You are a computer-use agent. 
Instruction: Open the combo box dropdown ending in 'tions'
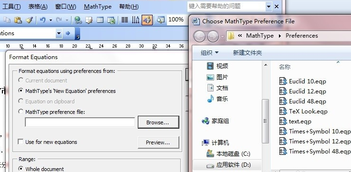click(59, 33)
